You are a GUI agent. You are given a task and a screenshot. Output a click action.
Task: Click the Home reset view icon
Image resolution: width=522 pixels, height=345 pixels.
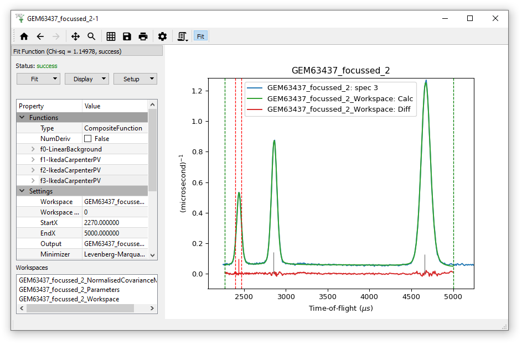click(x=24, y=36)
